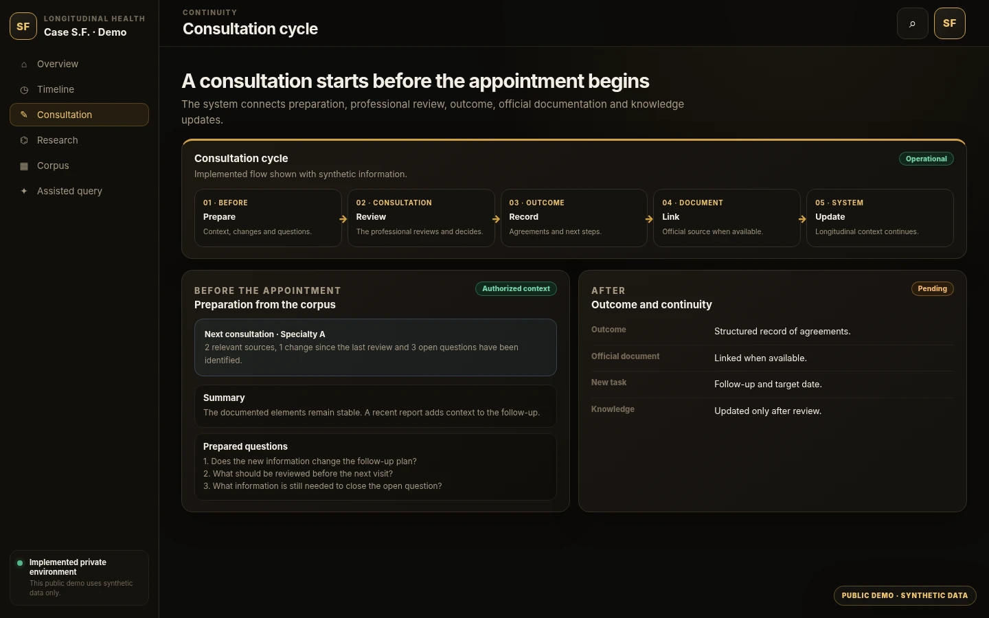
Task: Click the Public Demo Synthetic Data badge
Action: [905, 595]
